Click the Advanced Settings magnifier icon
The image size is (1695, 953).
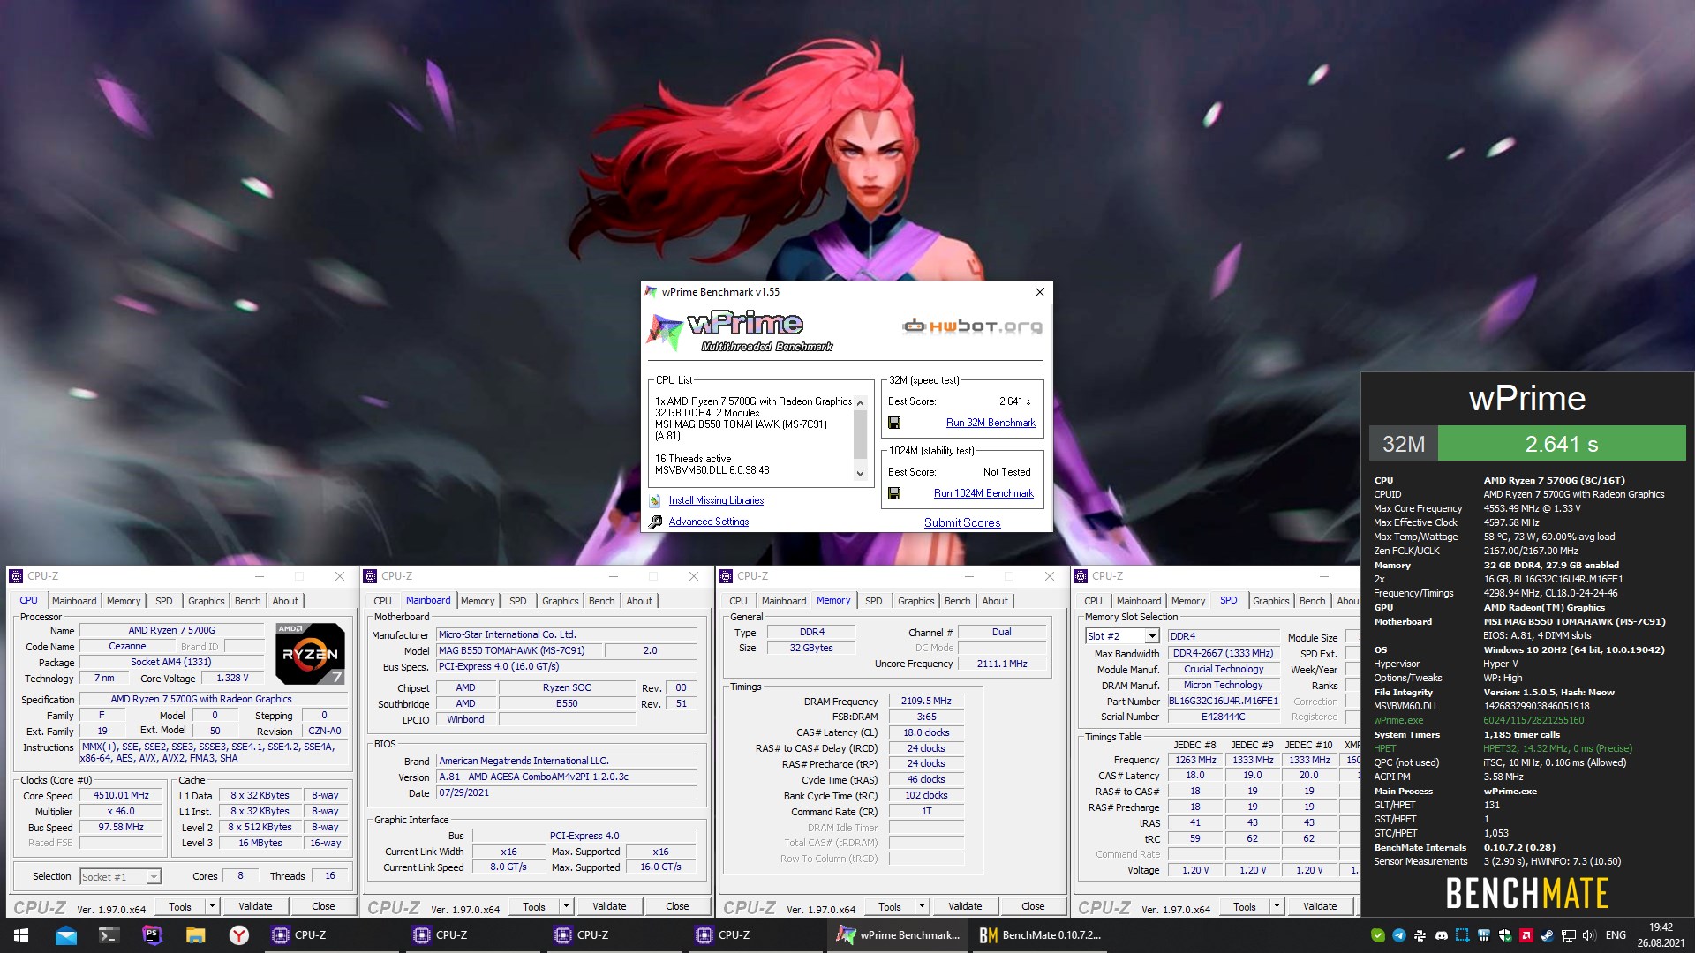[x=655, y=522]
